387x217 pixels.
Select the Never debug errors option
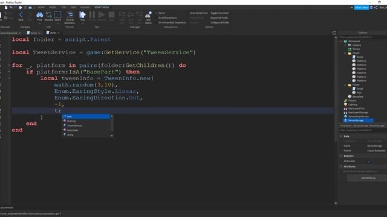(161, 13)
